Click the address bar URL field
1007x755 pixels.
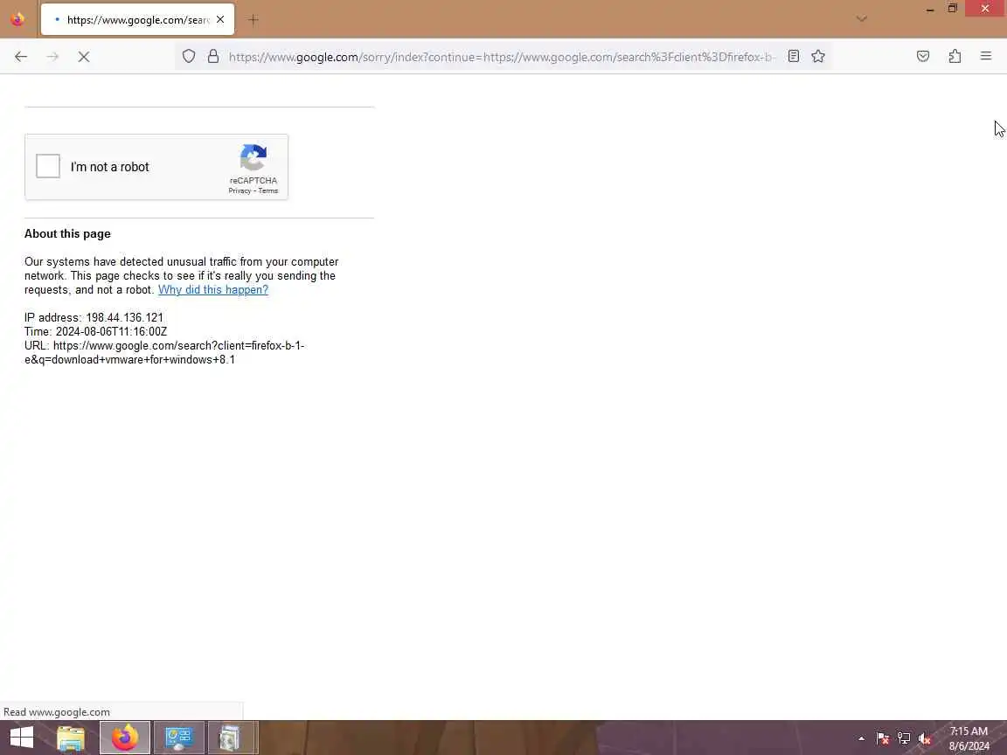tap(502, 57)
